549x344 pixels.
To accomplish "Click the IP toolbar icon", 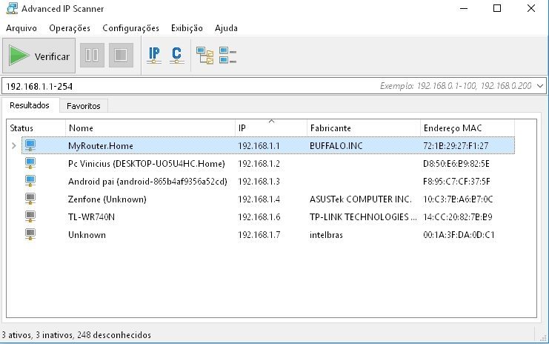I will click(x=154, y=56).
